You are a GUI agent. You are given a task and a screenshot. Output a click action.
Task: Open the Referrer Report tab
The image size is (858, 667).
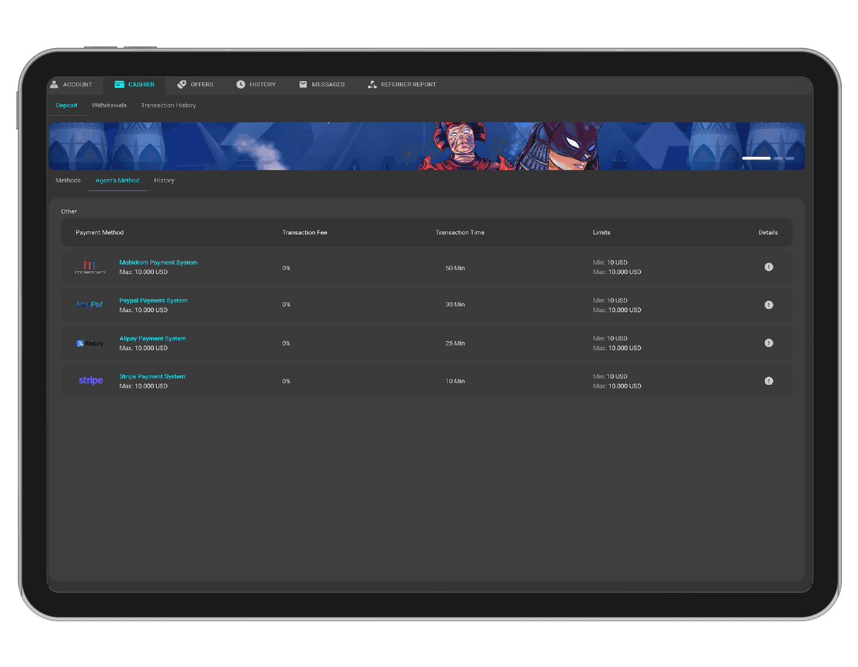click(x=402, y=85)
